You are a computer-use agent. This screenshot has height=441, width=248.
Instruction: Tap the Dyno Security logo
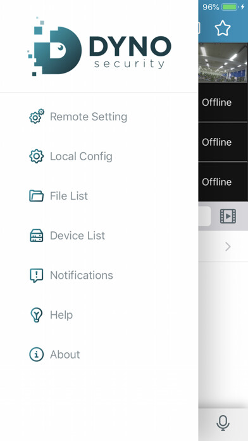point(99,46)
